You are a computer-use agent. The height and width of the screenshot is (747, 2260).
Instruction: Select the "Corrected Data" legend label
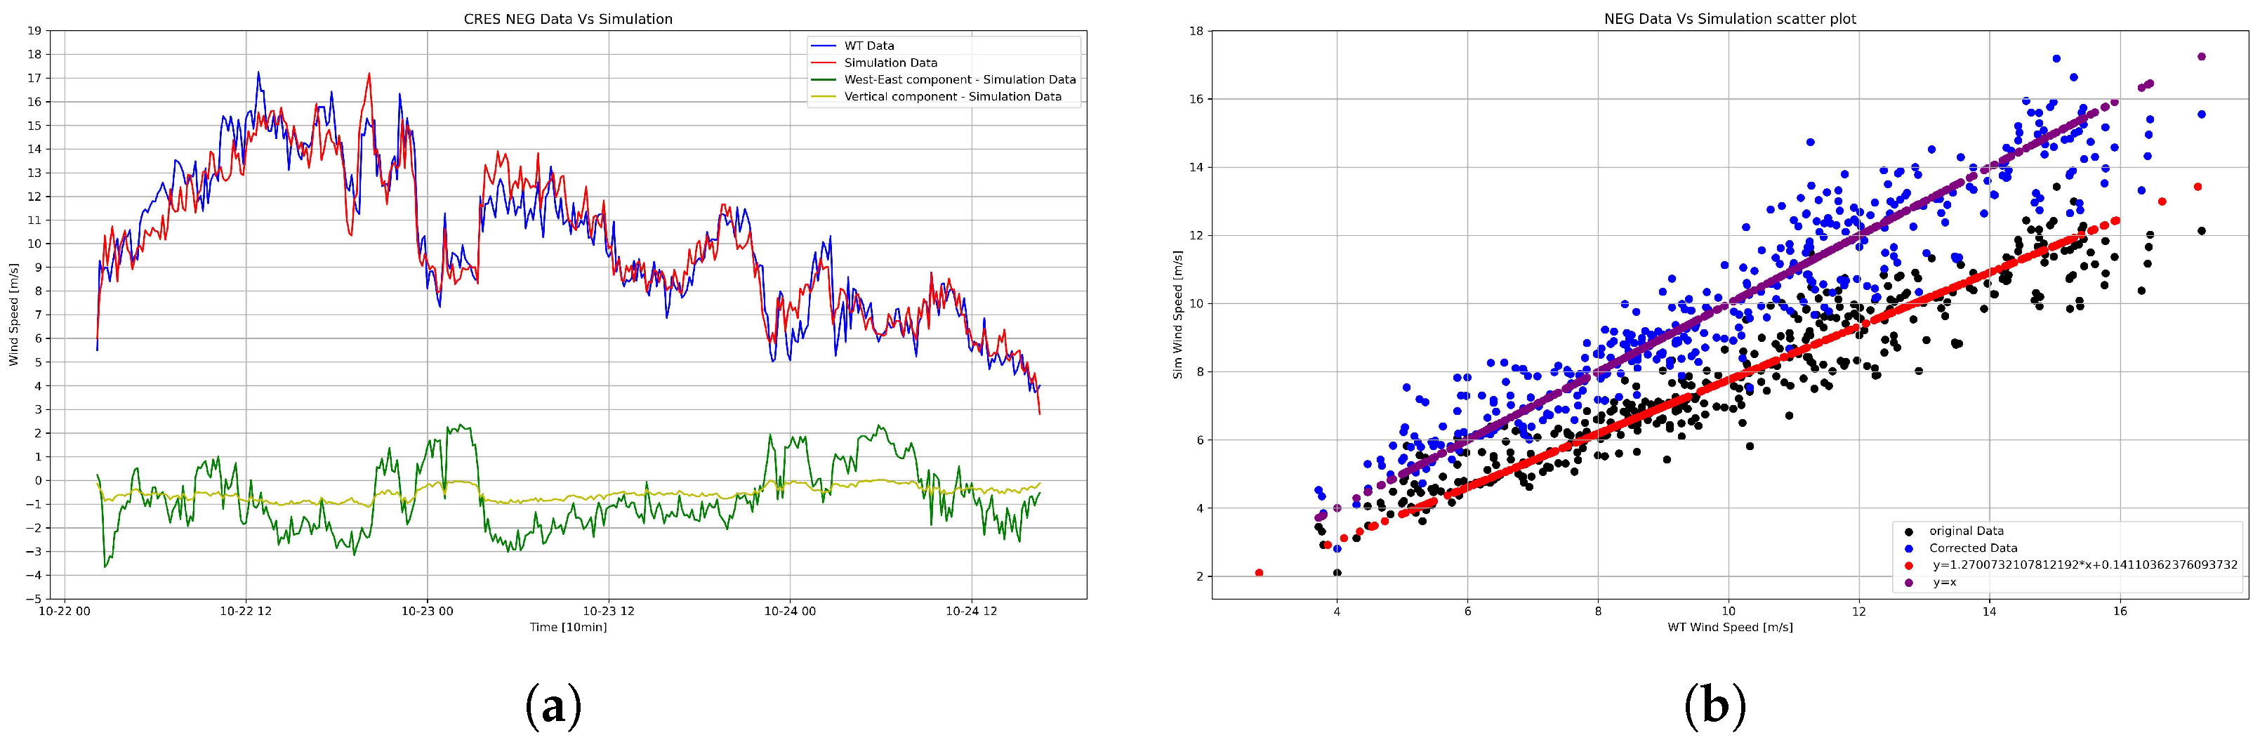(1973, 548)
